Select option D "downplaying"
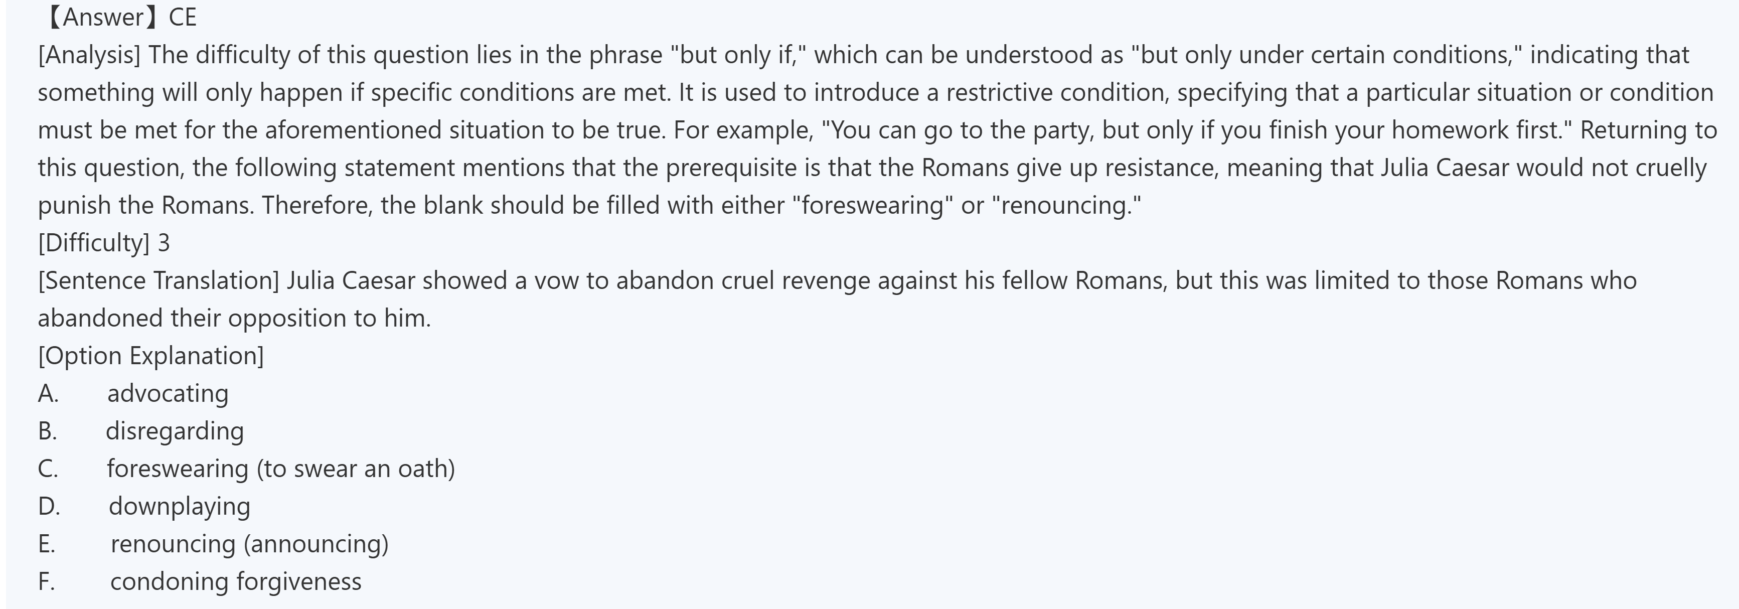1739x609 pixels. tap(179, 506)
